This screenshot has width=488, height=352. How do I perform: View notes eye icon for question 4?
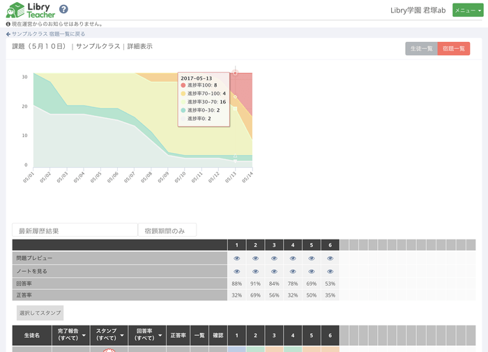(293, 271)
